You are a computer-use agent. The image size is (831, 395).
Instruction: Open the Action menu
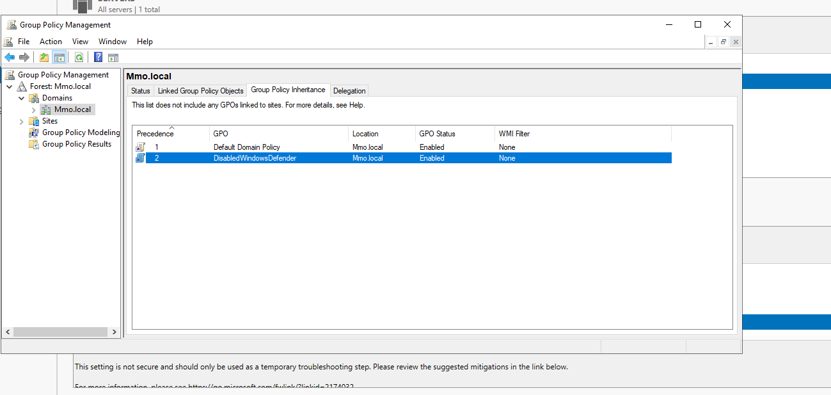[51, 42]
